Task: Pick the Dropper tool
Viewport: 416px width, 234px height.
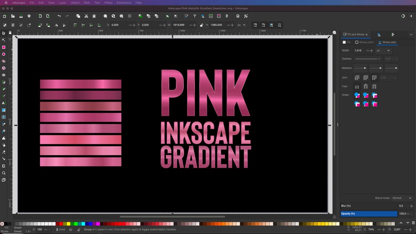Action: [3, 124]
